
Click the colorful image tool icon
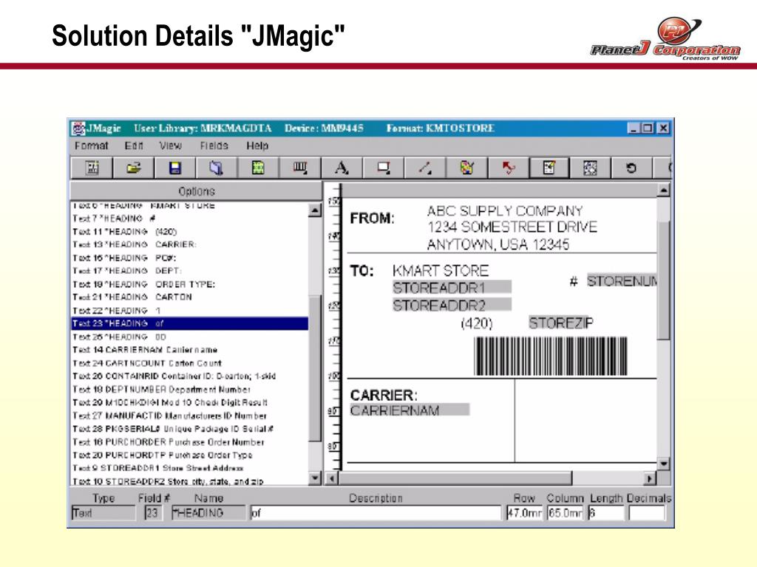pyautogui.click(x=466, y=168)
